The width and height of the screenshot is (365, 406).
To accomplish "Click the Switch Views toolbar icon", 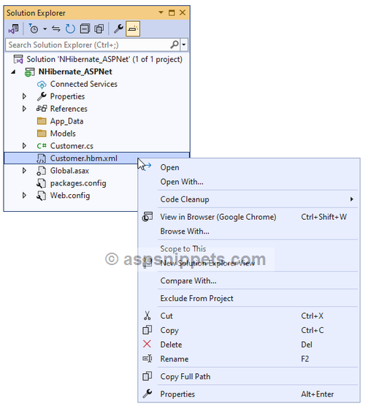I will pos(13,28).
